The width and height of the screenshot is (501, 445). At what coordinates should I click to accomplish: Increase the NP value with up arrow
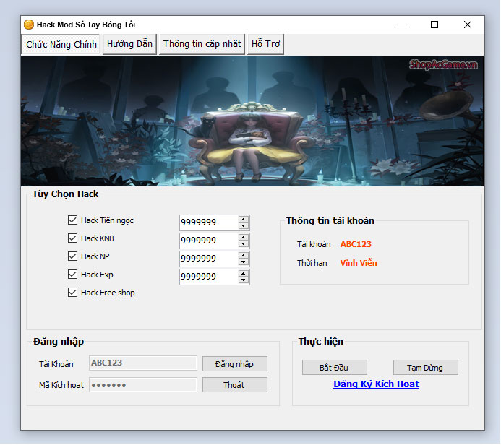click(244, 256)
